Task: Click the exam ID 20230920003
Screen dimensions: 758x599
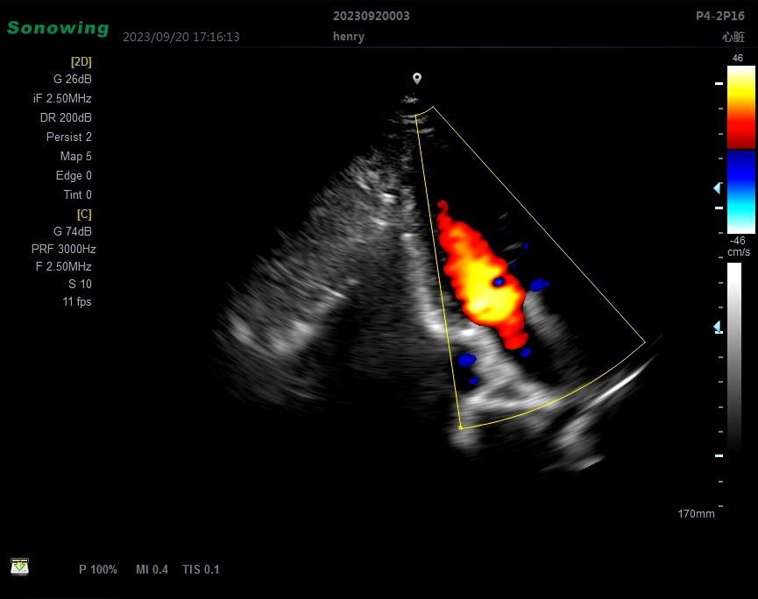Action: 371,16
